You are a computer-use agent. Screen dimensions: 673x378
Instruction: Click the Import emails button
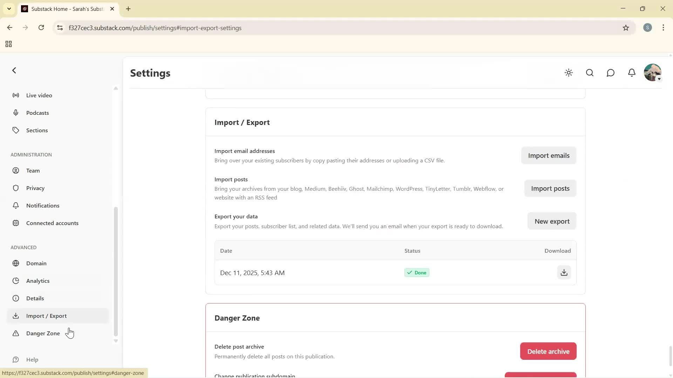549,155
